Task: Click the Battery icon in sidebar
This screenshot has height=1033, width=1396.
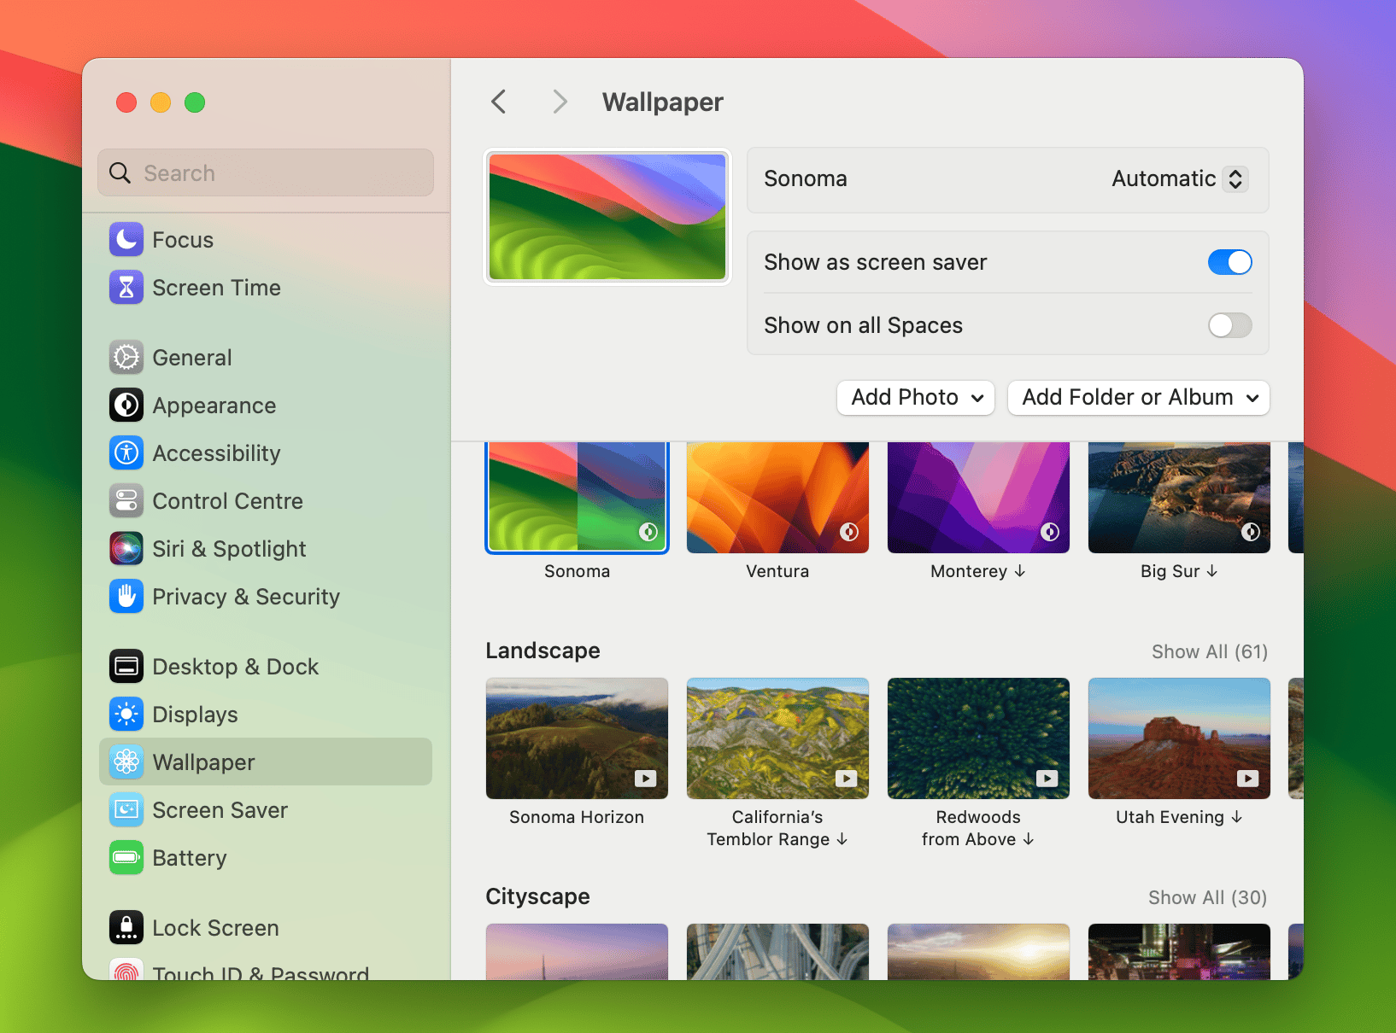Action: [126, 858]
